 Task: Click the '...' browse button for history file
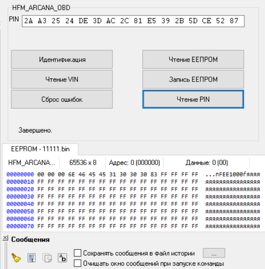(x=214, y=253)
